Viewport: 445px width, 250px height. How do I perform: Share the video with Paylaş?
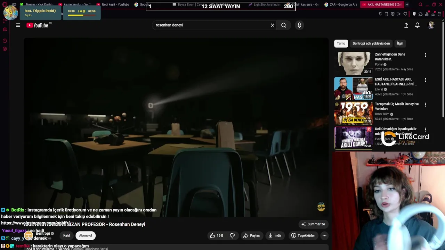[251, 235]
